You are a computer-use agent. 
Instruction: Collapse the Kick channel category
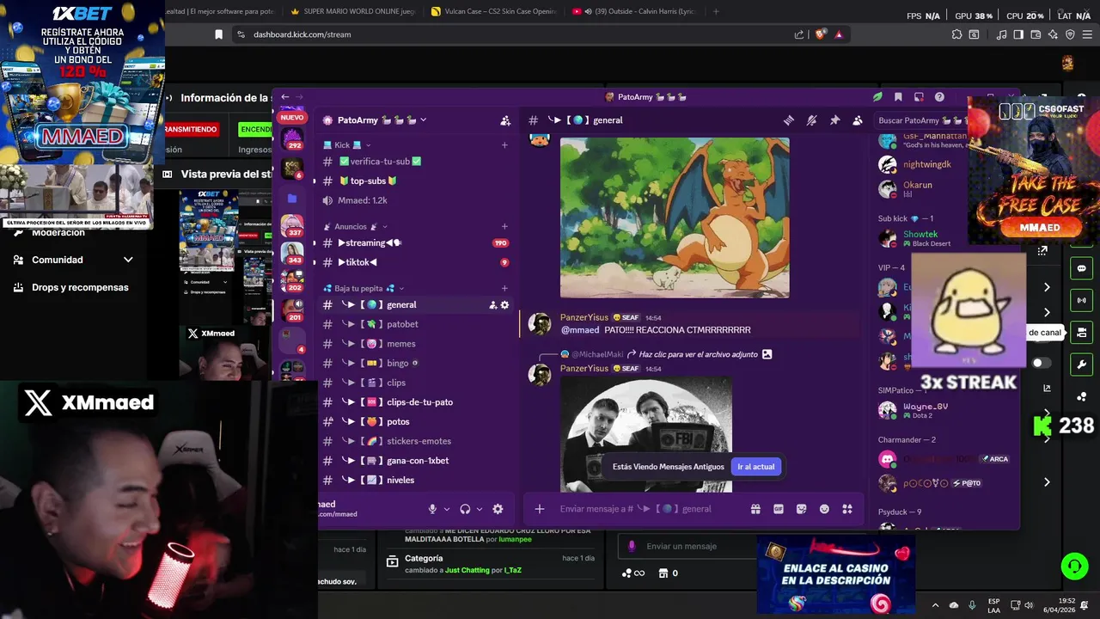347,145
